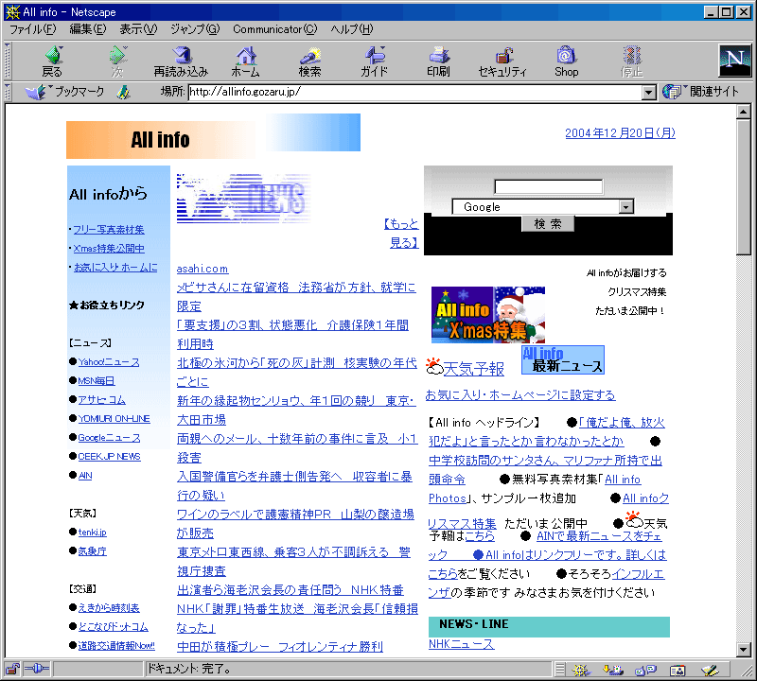The height and width of the screenshot is (681, 757).
Task: Open お気に入り・ホームページに設定する link
Action: tap(520, 395)
